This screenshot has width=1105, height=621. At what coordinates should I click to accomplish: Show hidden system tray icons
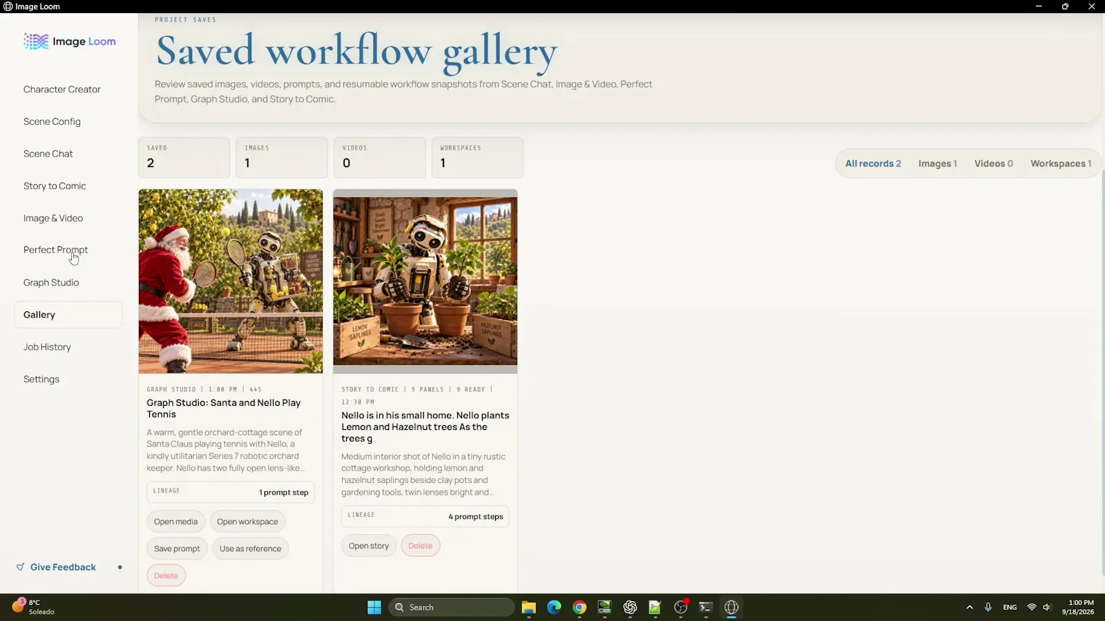click(970, 607)
